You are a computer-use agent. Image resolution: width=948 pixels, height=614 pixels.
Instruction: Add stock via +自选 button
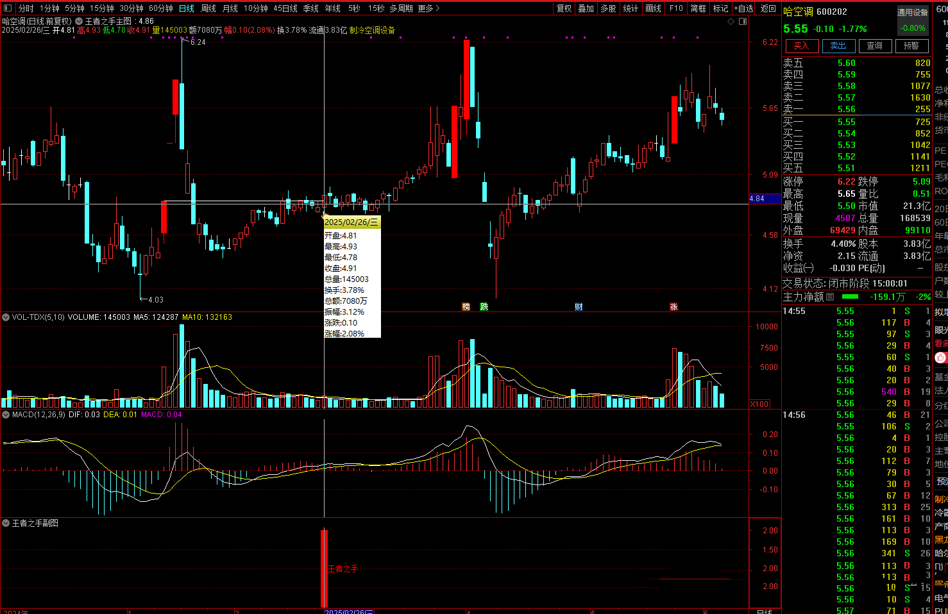(x=744, y=8)
